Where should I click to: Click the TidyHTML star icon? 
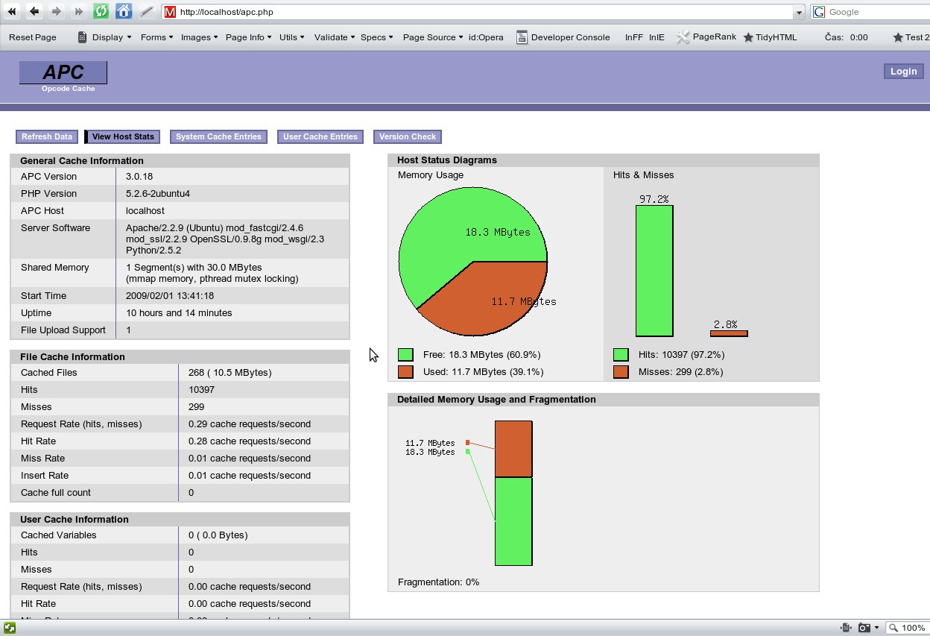pyautogui.click(x=748, y=37)
